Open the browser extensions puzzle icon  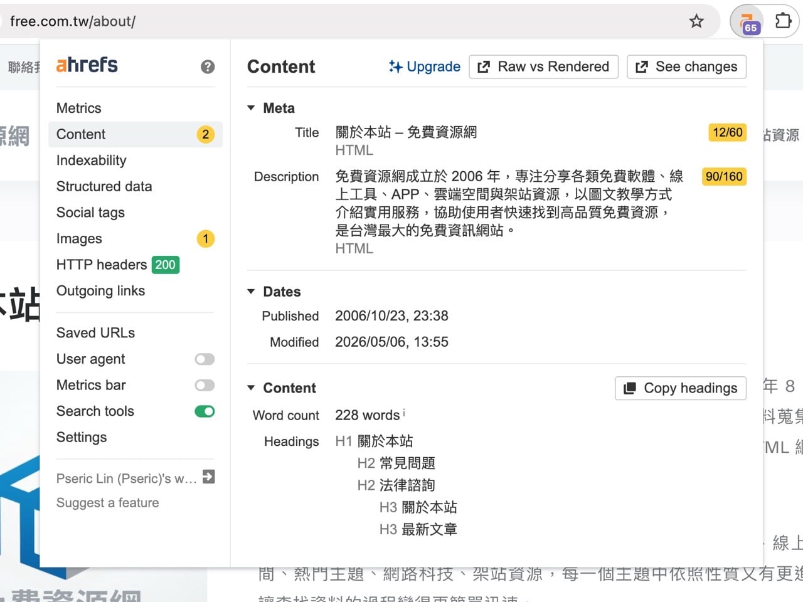pyautogui.click(x=783, y=21)
